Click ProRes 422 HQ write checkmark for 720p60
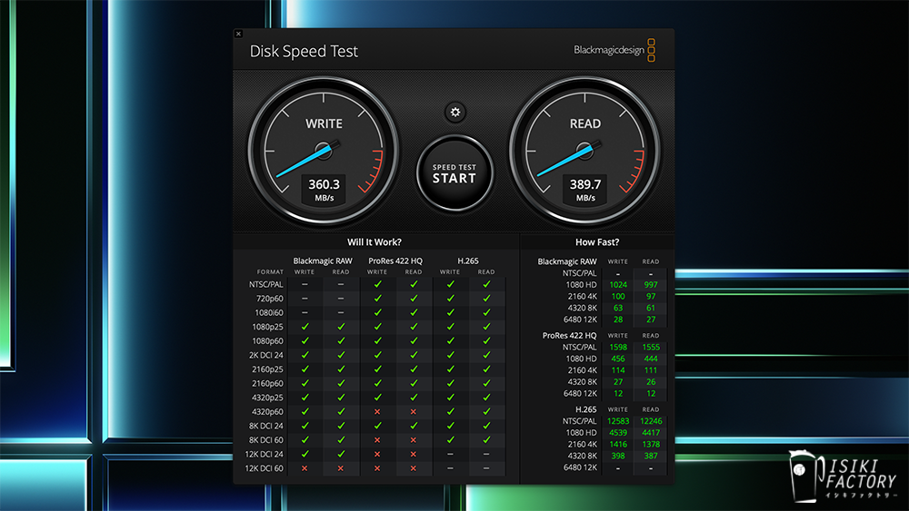This screenshot has height=511, width=909. tap(377, 298)
